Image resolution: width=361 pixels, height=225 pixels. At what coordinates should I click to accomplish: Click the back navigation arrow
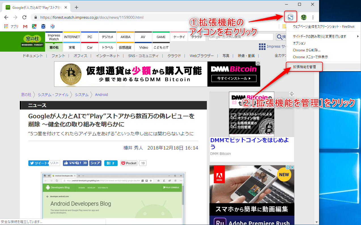coord(6,17)
